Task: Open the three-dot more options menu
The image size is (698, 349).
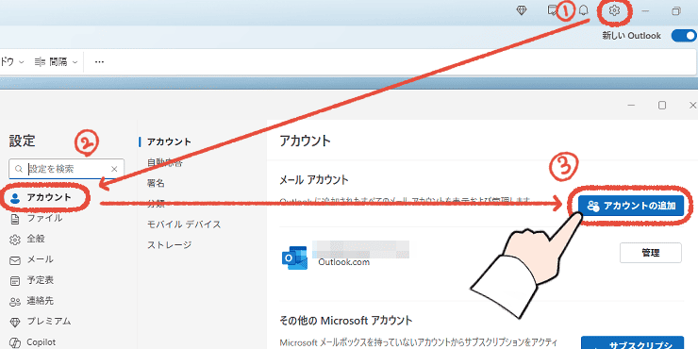Action: click(x=99, y=62)
